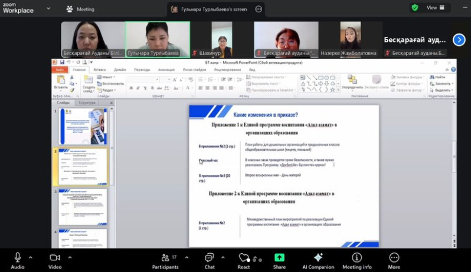
Task: Expand the audio settings arrow
Action: pyautogui.click(x=31, y=257)
